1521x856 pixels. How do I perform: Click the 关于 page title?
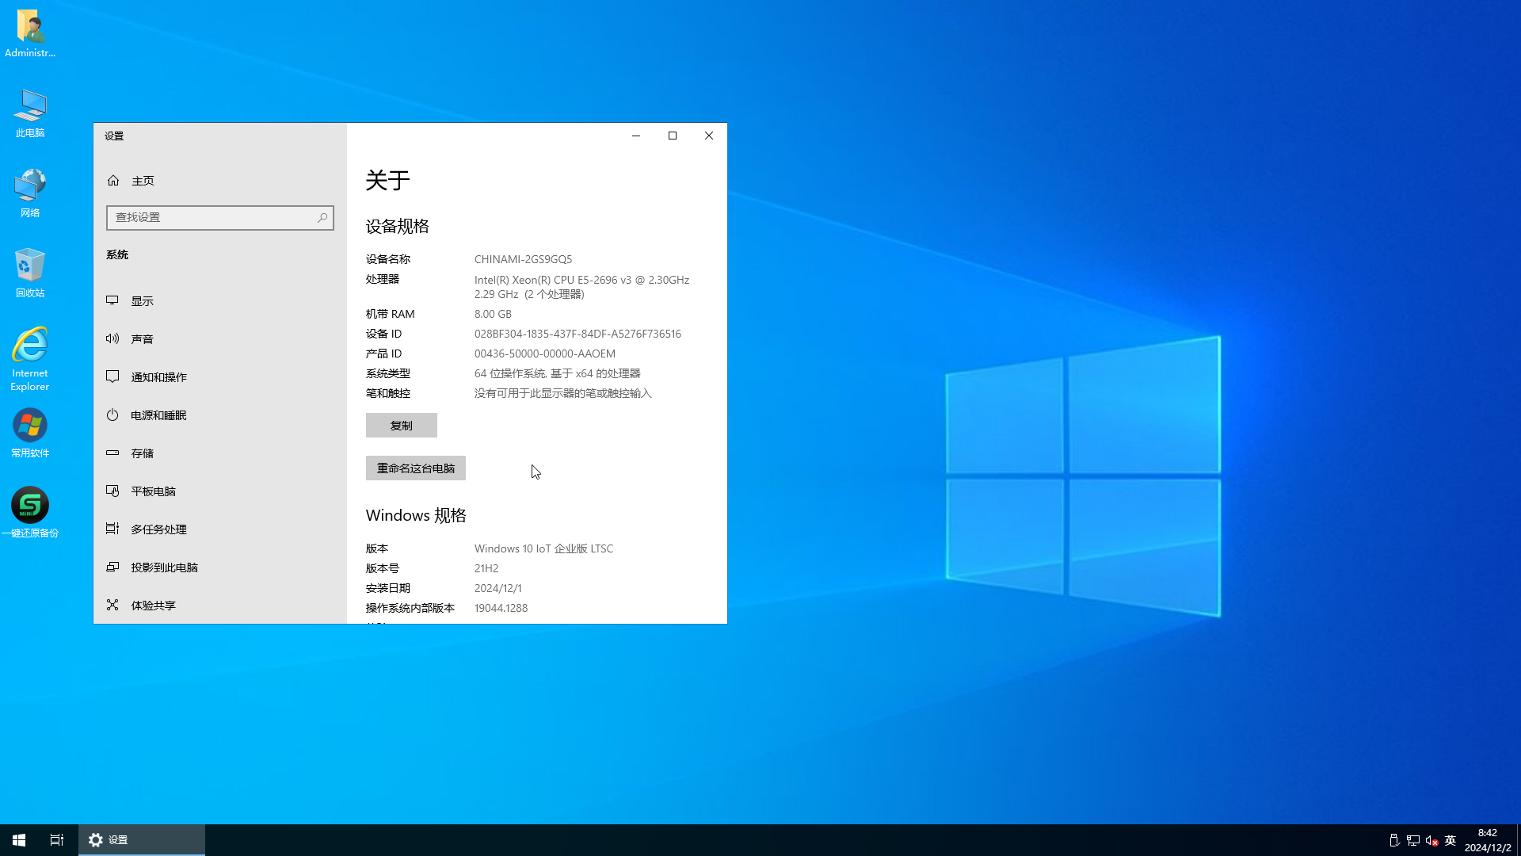point(387,181)
